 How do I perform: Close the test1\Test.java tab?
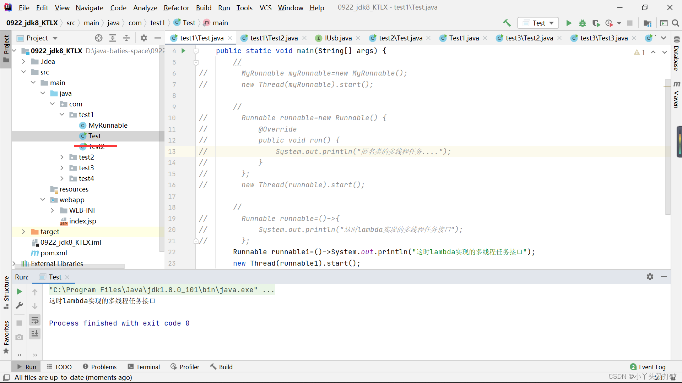tap(230, 38)
